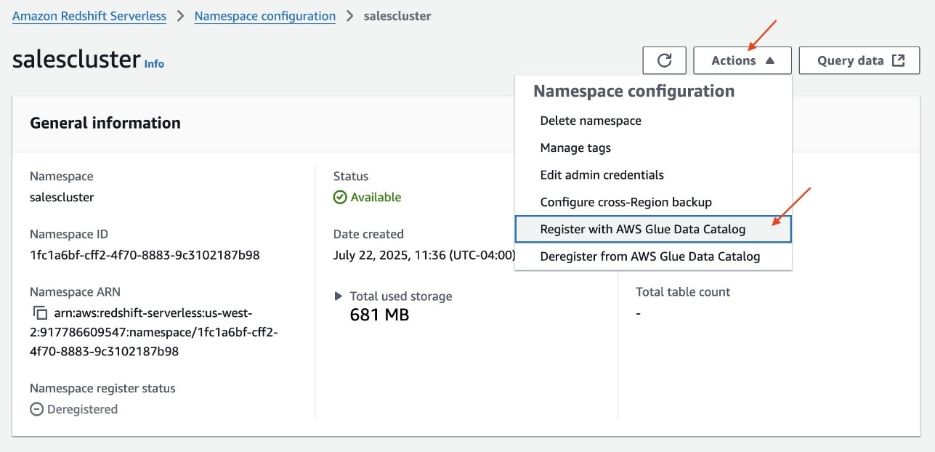Screen dimensions: 935x452
Task: Click the Deregistered status minus icon
Action: [x=36, y=409]
